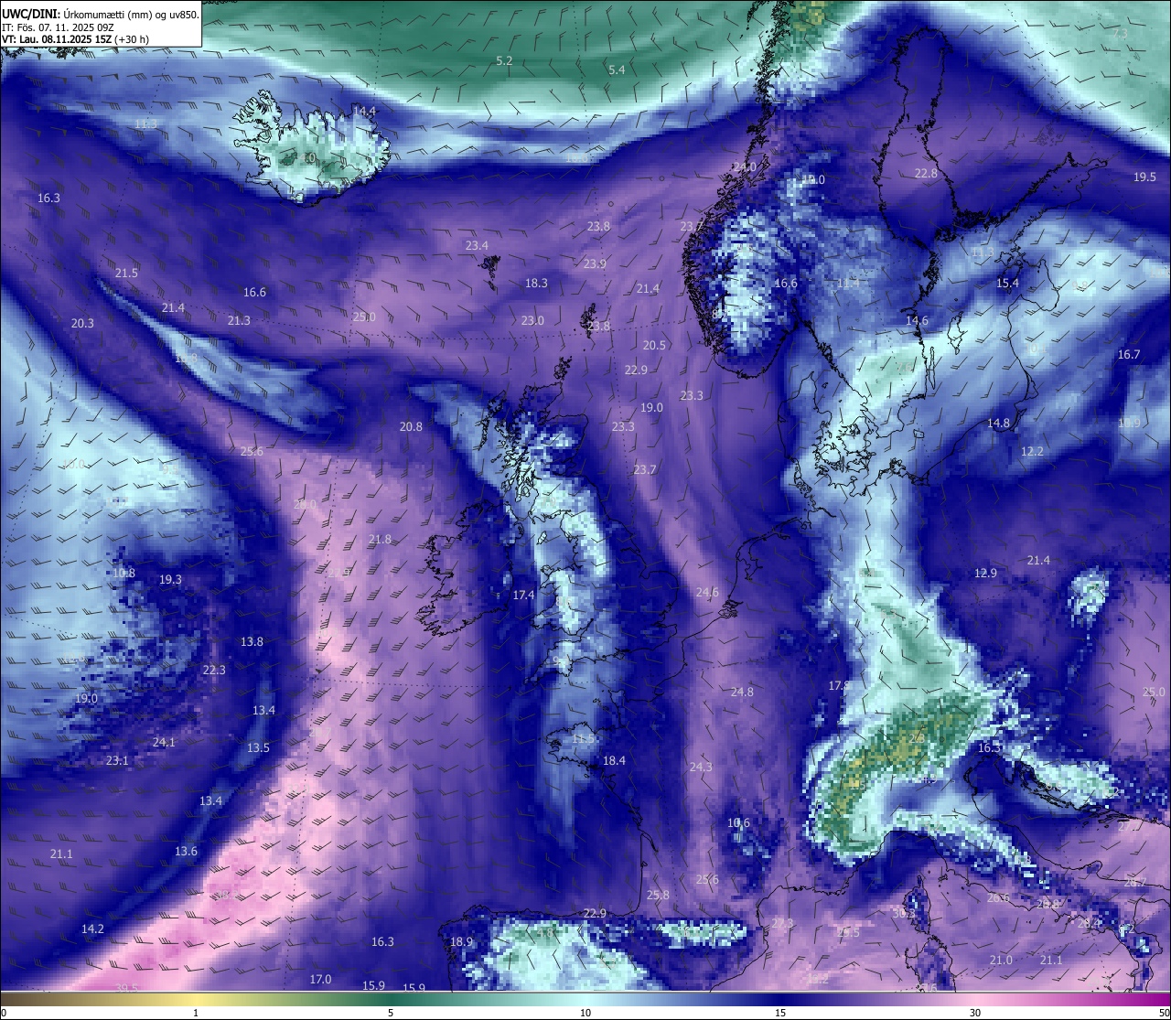Click the map value '21.3'

click(x=239, y=320)
